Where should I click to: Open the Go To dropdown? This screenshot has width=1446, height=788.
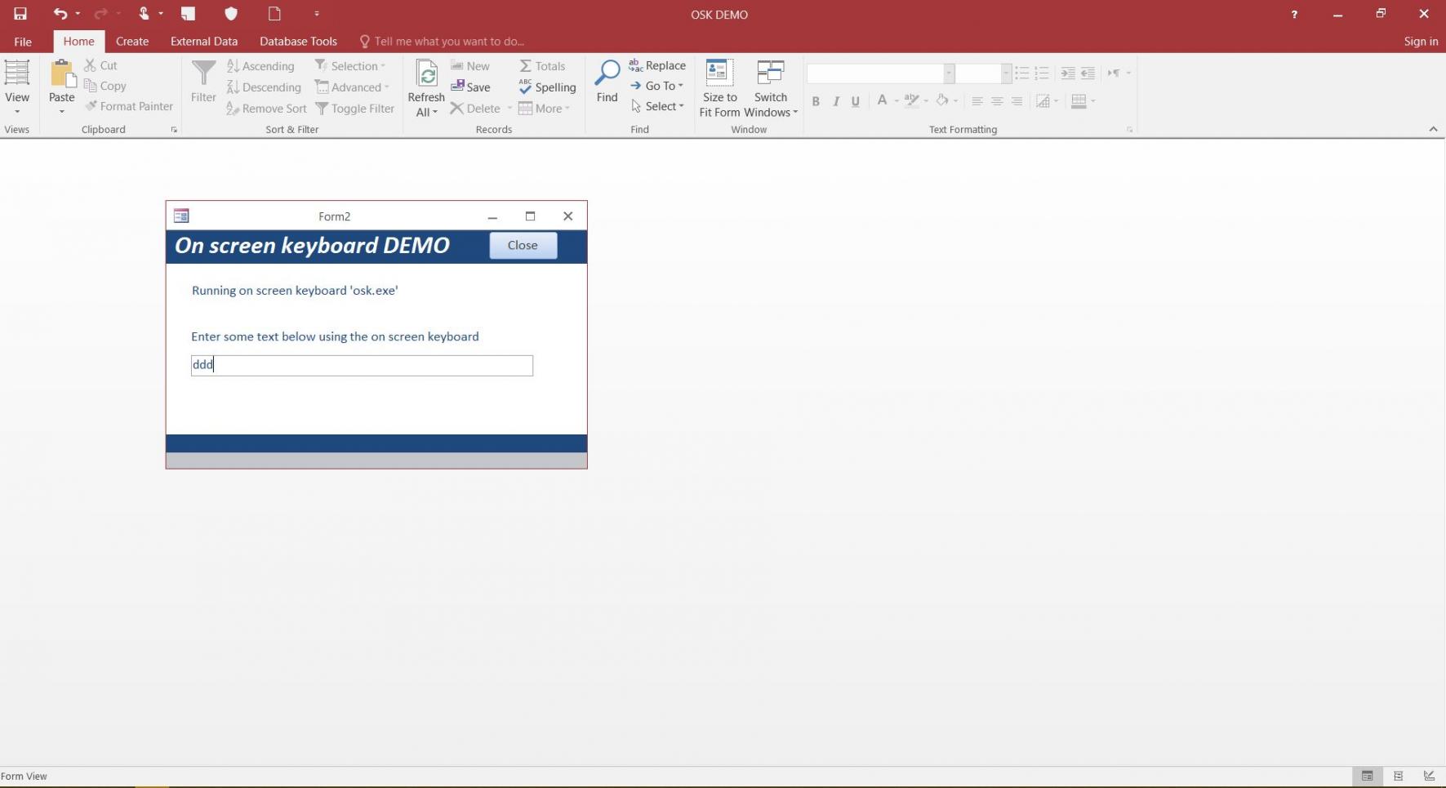point(658,86)
